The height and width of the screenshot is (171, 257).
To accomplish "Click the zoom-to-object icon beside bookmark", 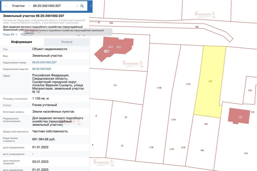I will 78,35.
